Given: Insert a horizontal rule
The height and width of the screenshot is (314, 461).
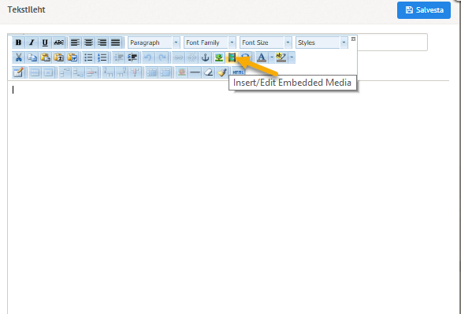Looking at the screenshot, I should pyautogui.click(x=195, y=72).
